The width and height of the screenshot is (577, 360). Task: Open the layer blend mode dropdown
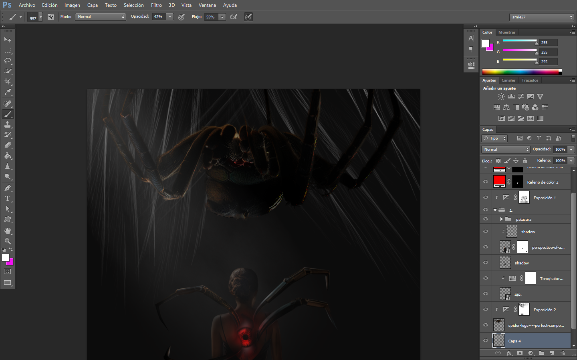point(506,149)
